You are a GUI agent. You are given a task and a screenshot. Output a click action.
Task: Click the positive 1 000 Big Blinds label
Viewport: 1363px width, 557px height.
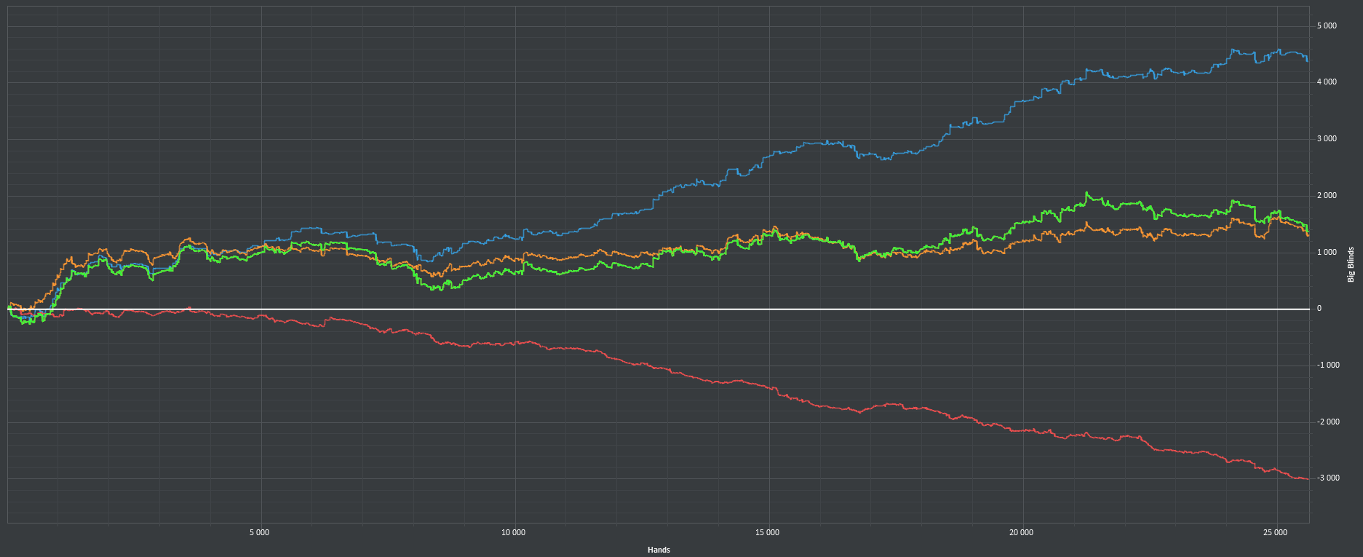point(1327,253)
